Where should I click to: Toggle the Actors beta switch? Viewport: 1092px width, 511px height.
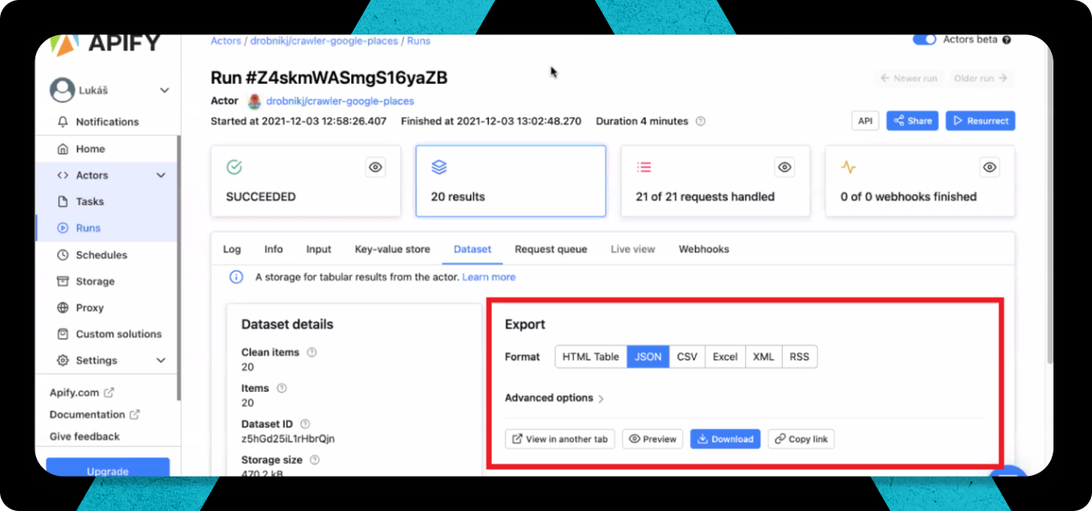tap(924, 39)
